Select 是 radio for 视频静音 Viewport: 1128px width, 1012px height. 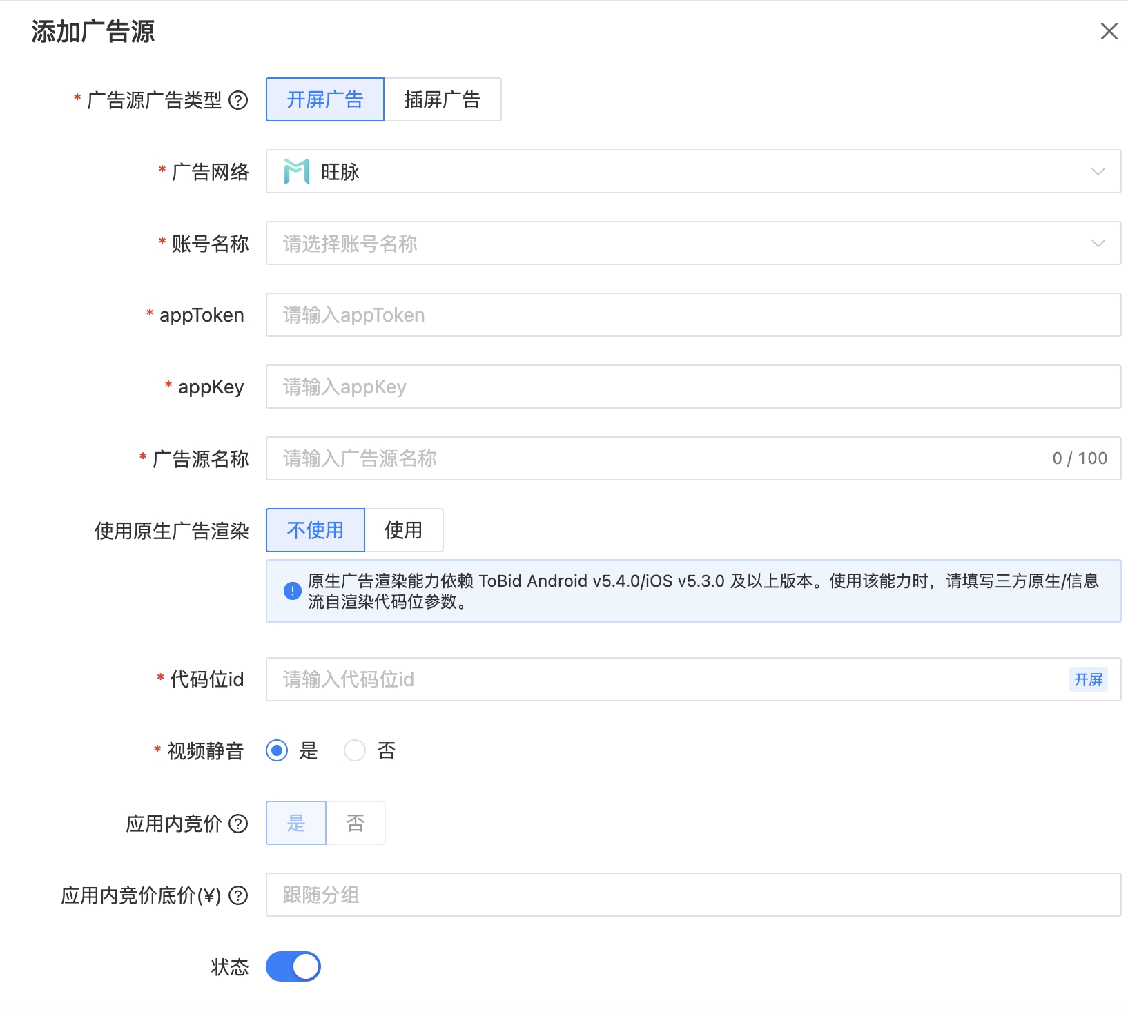(x=277, y=750)
